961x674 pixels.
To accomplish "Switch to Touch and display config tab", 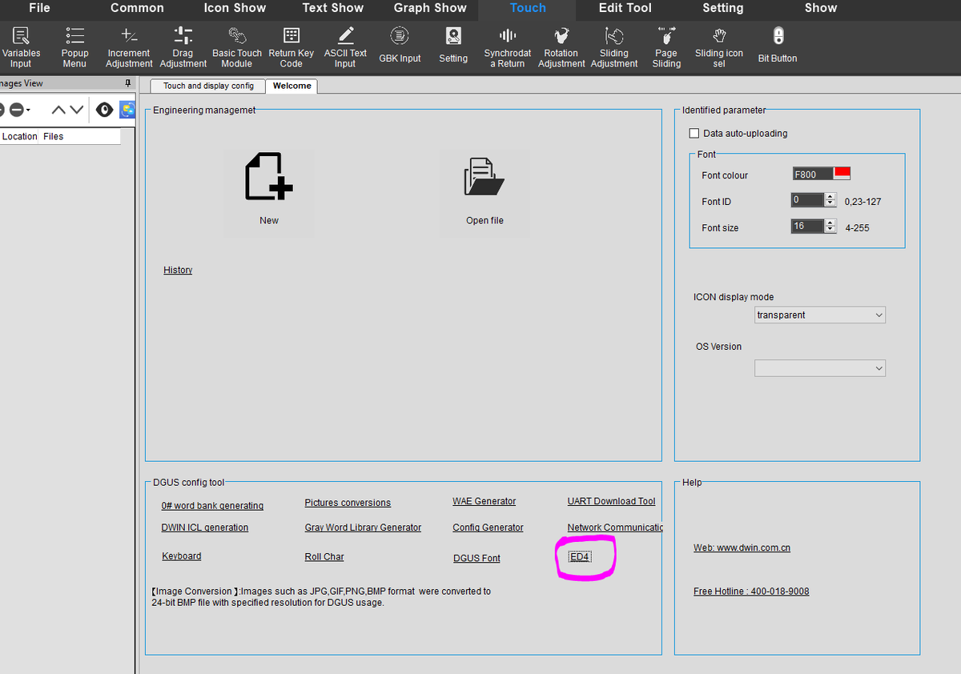I will [208, 86].
